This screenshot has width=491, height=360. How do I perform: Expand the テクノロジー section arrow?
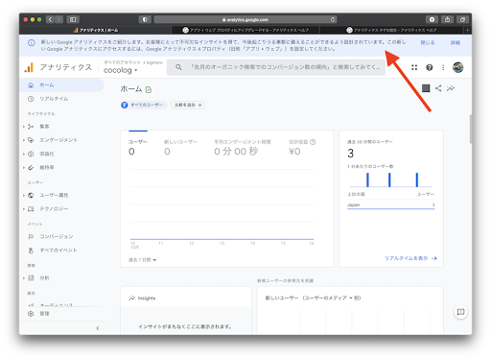pyautogui.click(x=24, y=209)
